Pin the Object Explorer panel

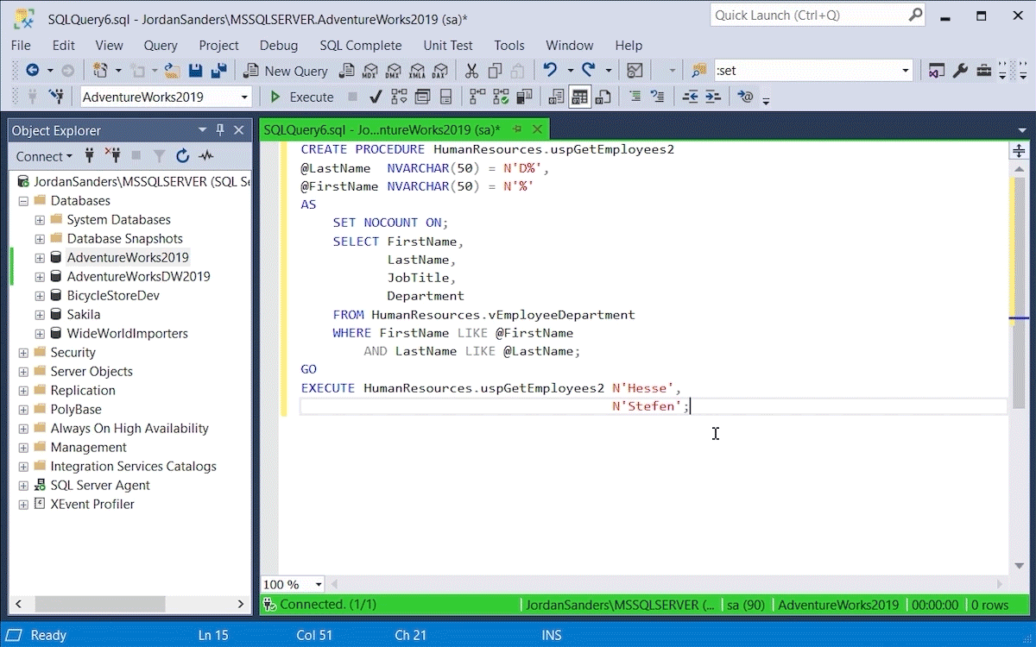click(x=220, y=130)
